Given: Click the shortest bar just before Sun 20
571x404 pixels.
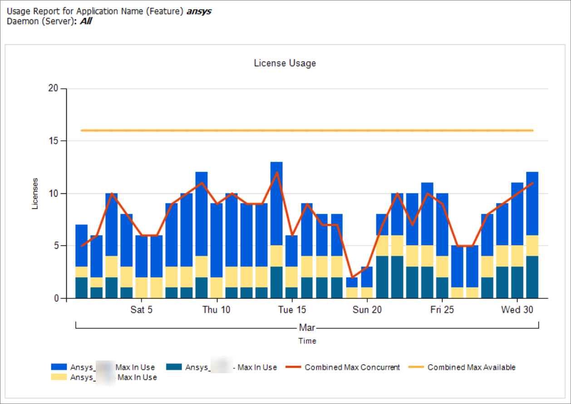Looking at the screenshot, I should pos(352,288).
